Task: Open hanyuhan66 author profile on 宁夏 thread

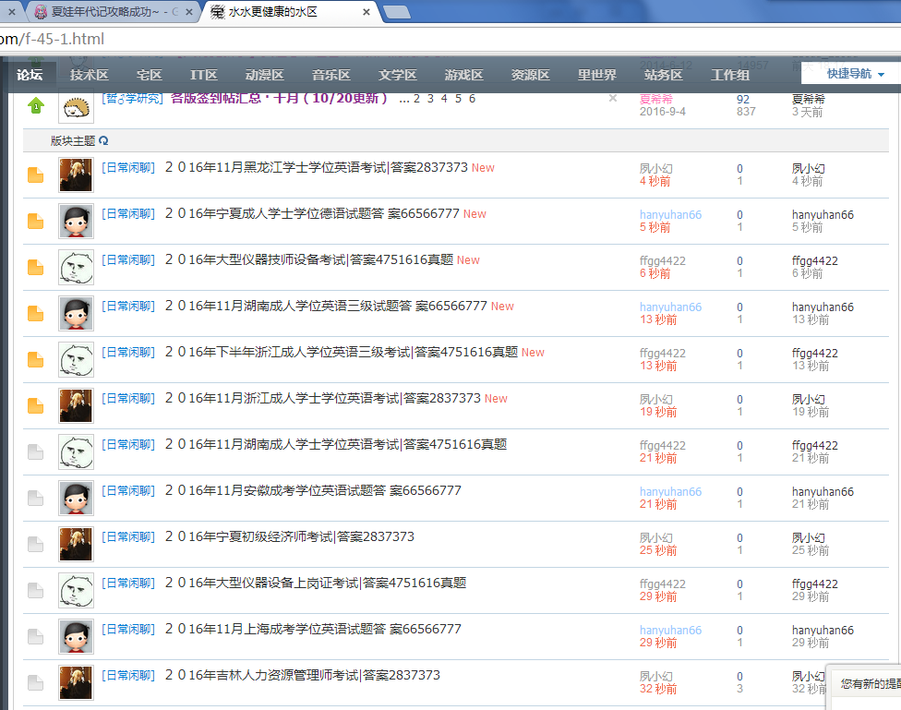Action: point(670,214)
